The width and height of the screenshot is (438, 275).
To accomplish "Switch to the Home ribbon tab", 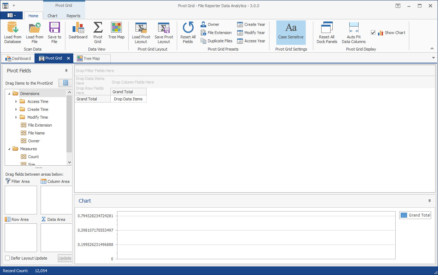I will tap(33, 16).
